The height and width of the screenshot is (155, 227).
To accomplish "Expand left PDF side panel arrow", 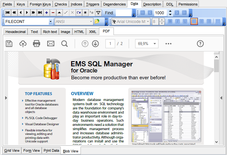I will [x=6, y=98].
